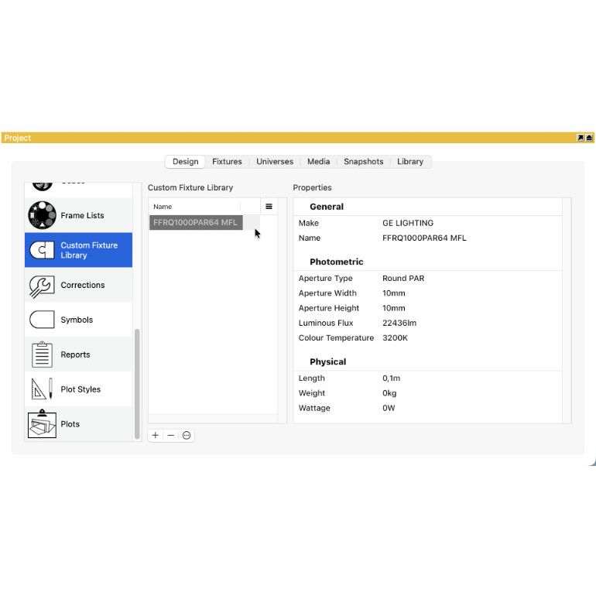Screen dimensions: 596x596
Task: Select the Custom Fixture Library icon
Action: pos(42,250)
